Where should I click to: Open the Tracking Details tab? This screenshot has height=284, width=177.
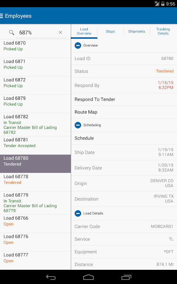coord(163,31)
